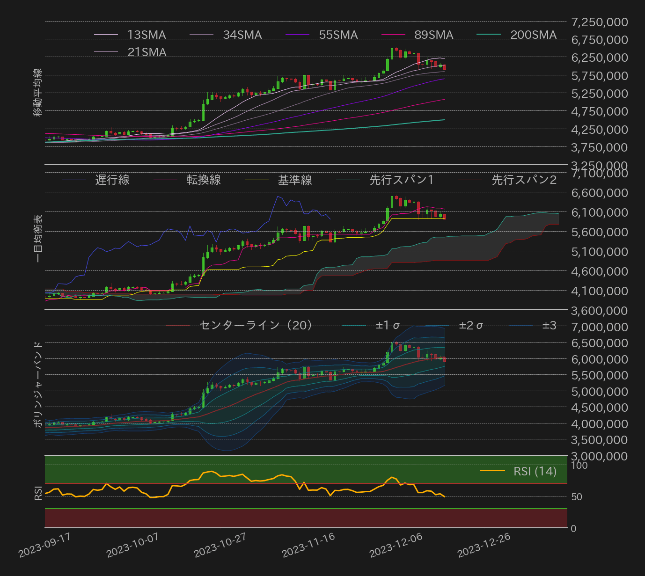This screenshot has height=576, width=645.
Task: Select the 55SMA legend entry
Action: coord(338,35)
